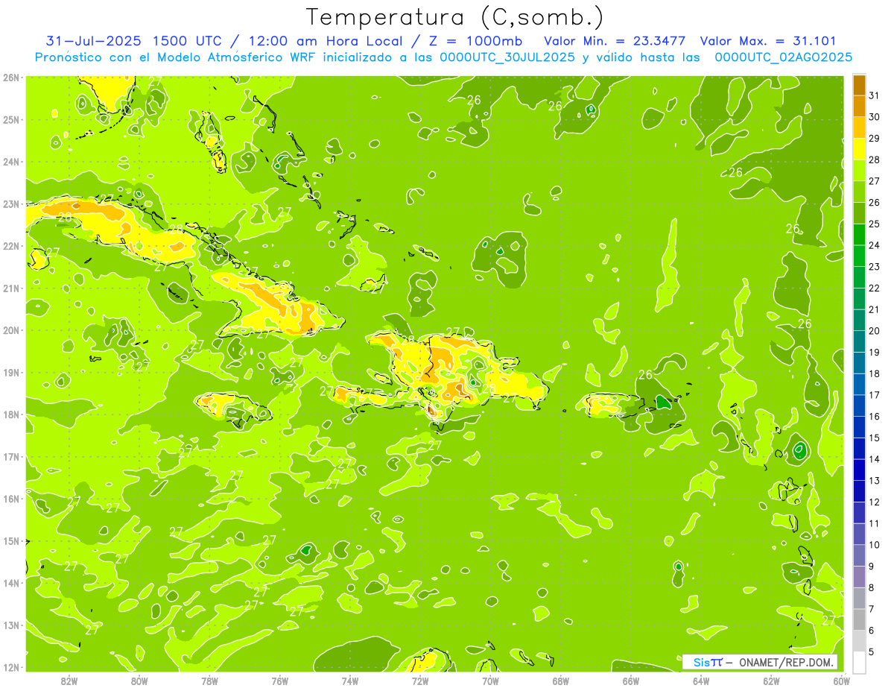This screenshot has width=894, height=691.
Task: Click legend swatch between values 27 and 28
Action: [859, 171]
